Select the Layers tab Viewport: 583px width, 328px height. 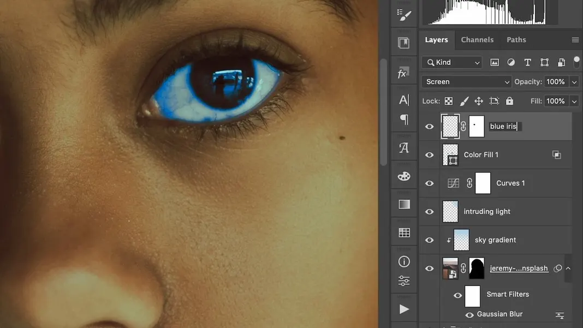pyautogui.click(x=437, y=40)
